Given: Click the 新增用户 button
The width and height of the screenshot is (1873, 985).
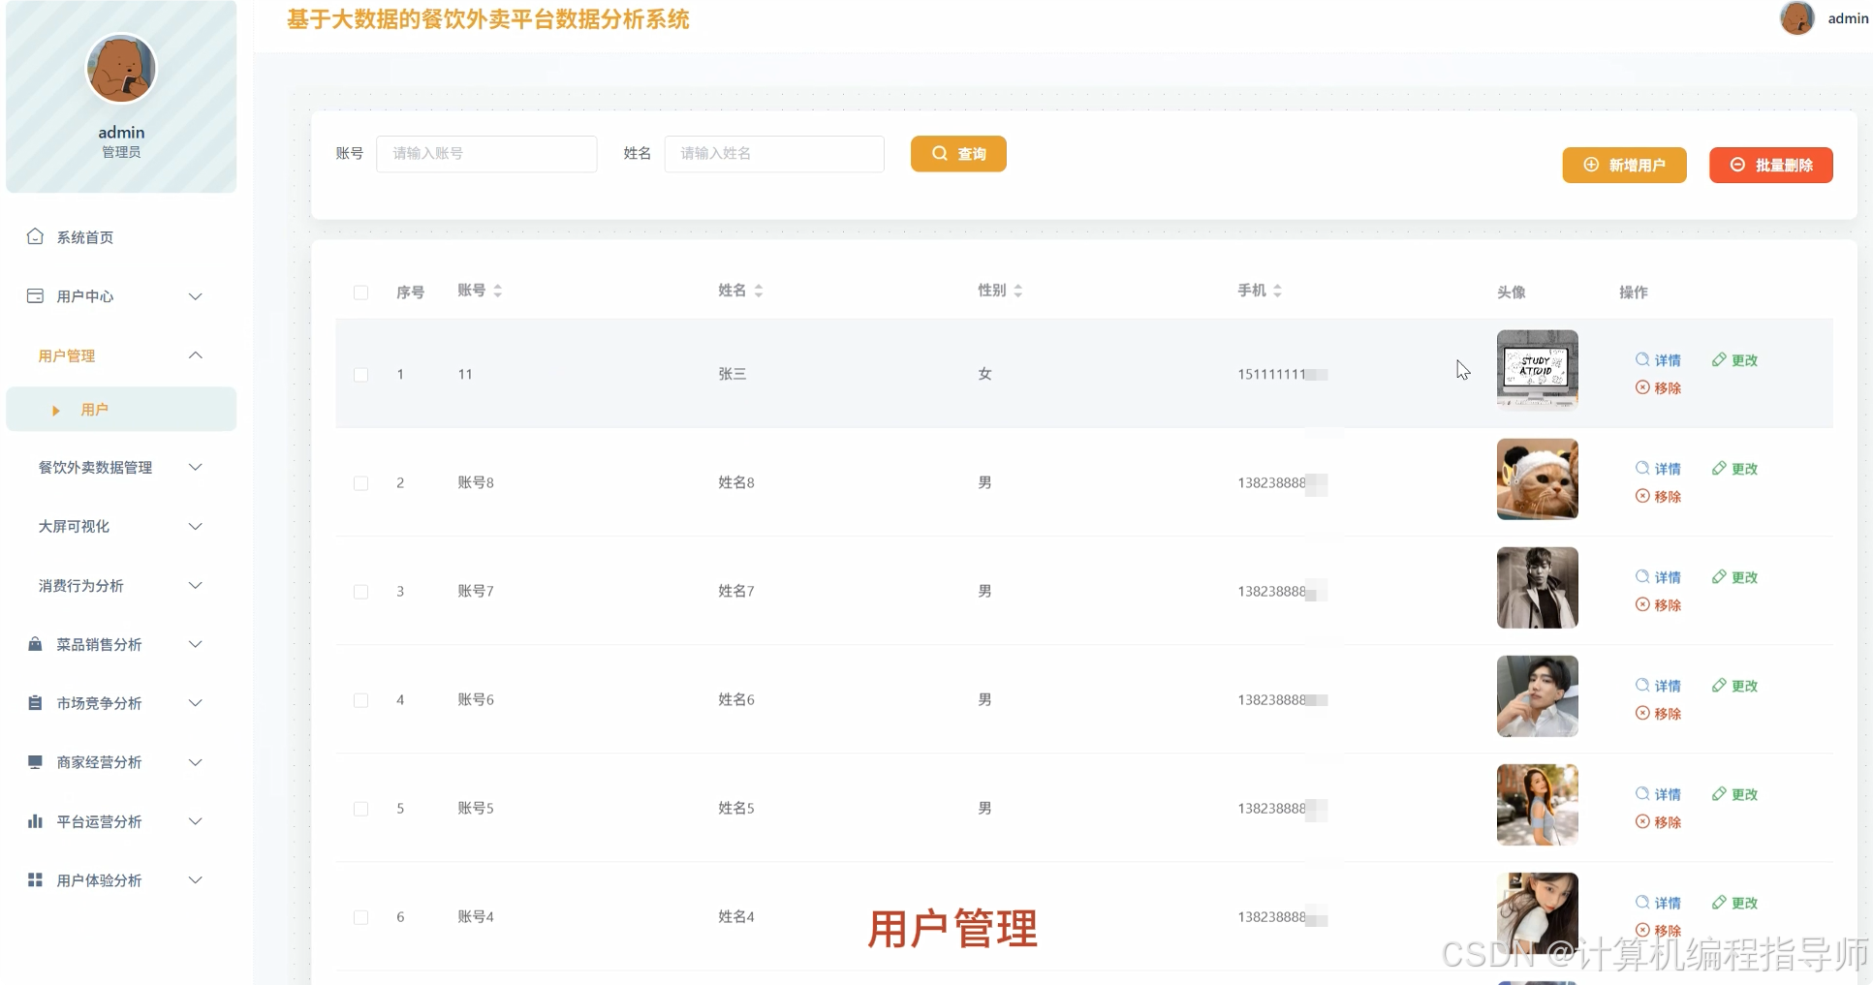Looking at the screenshot, I should point(1624,165).
